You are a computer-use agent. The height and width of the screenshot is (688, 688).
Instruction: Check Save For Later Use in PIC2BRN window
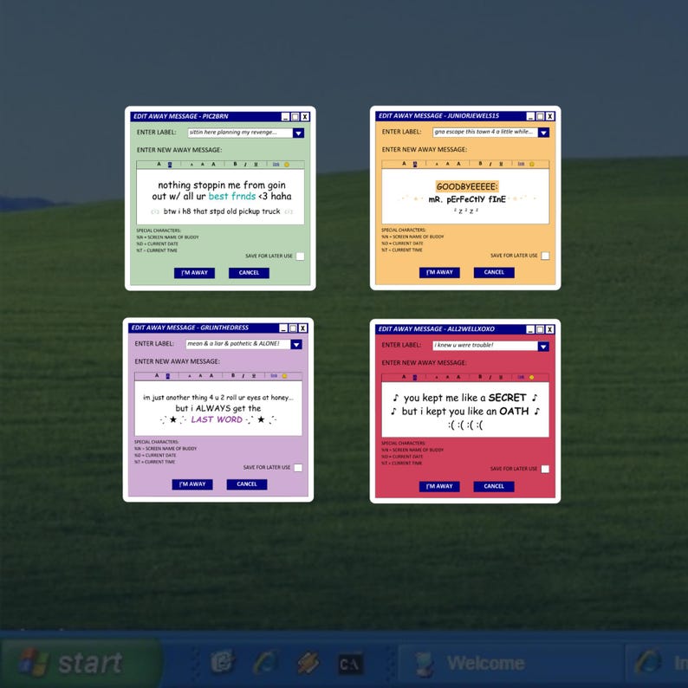pyautogui.click(x=300, y=256)
